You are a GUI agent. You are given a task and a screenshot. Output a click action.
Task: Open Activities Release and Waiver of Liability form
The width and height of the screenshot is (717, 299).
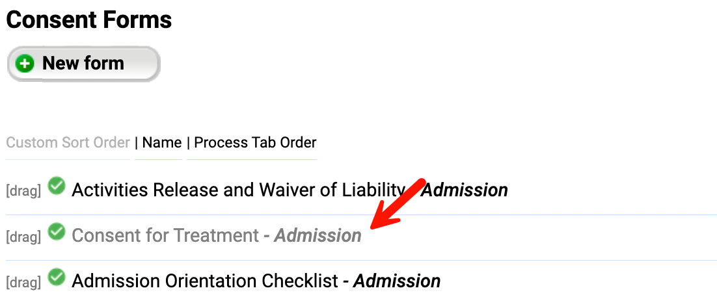pos(238,190)
